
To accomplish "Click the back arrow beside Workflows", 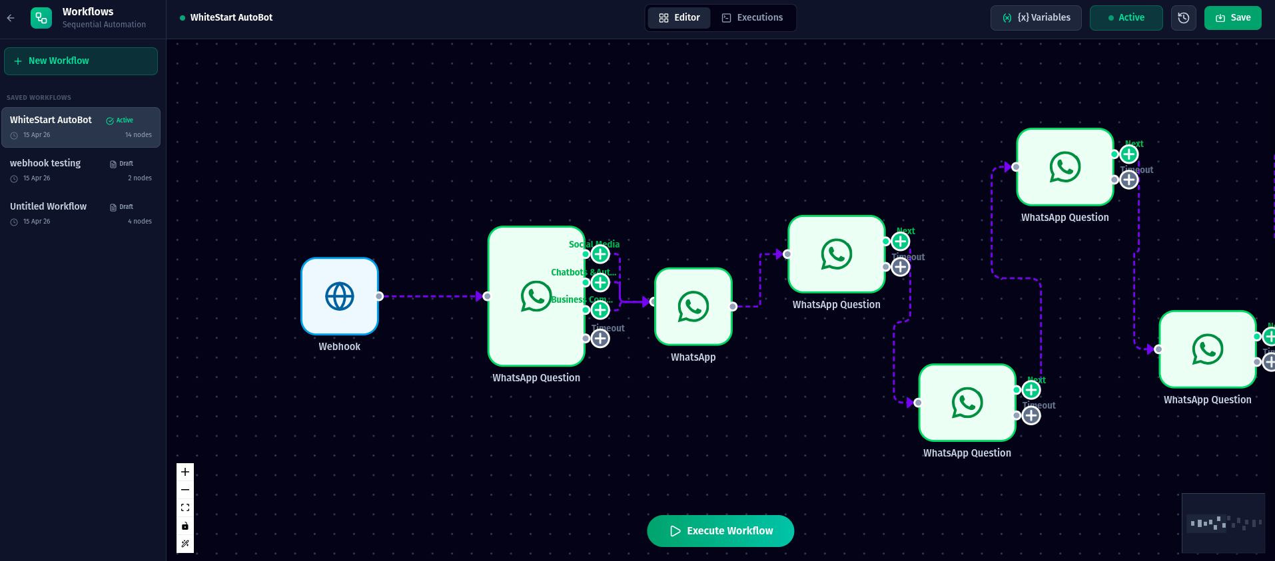I will coord(11,18).
